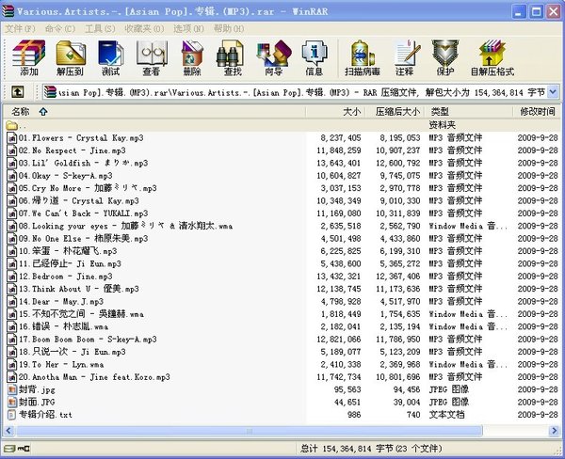Open the 收藏夹(O) menu

tap(144, 28)
